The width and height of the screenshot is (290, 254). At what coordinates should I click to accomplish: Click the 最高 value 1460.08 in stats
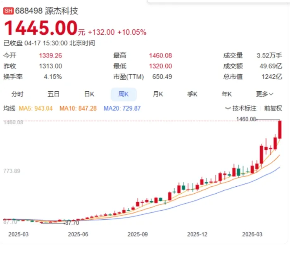click(x=161, y=56)
